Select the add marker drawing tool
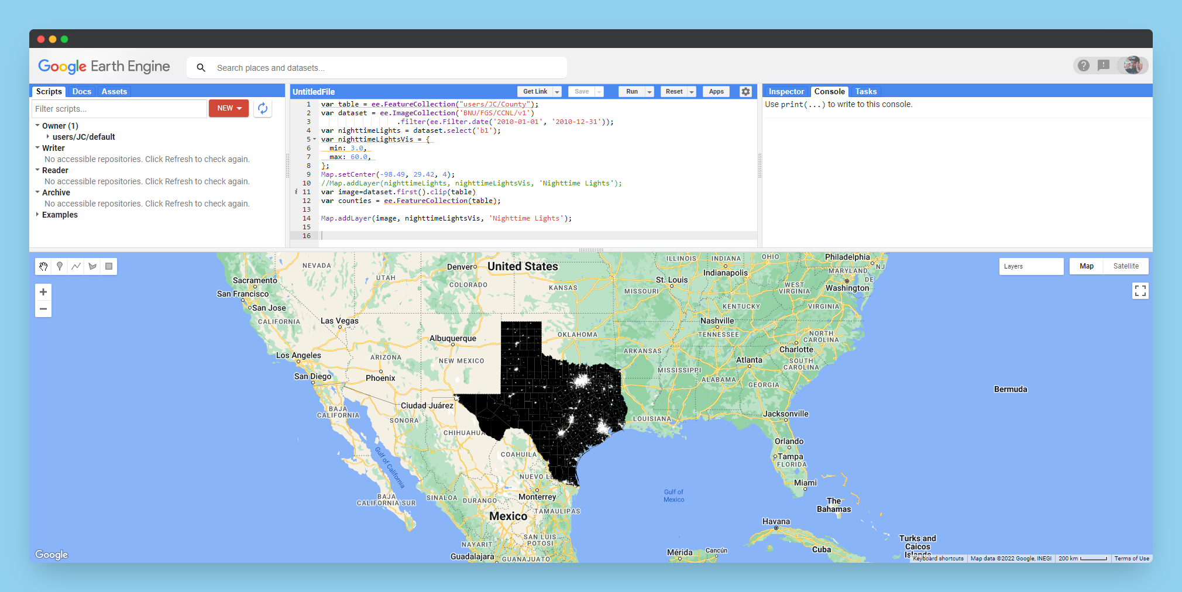Viewport: 1182px width, 592px height. coord(60,266)
